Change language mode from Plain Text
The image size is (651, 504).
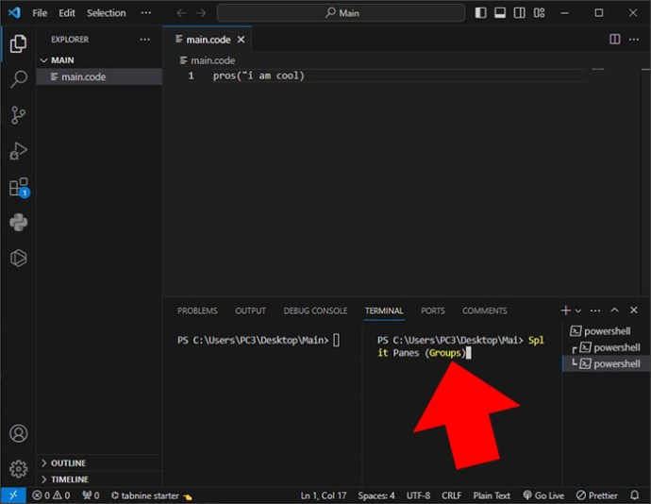pos(492,496)
